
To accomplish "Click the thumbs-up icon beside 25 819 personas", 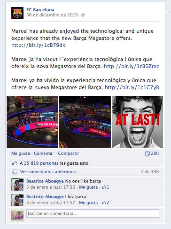I will point(14,163).
